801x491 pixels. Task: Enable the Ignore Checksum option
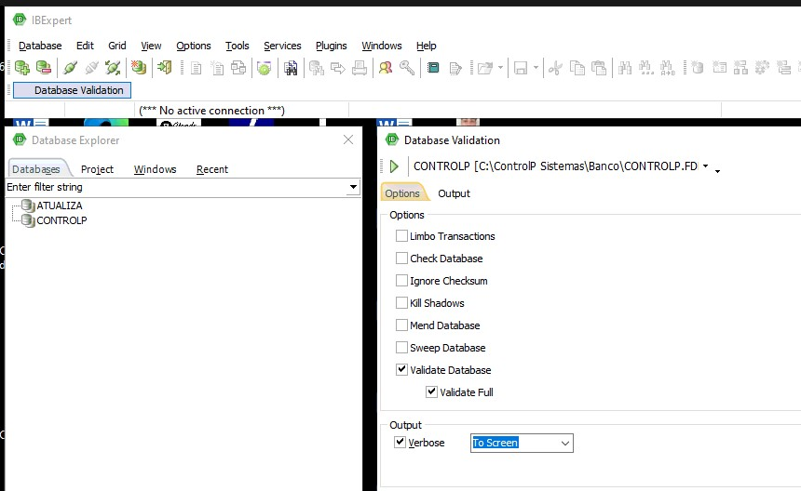(401, 281)
